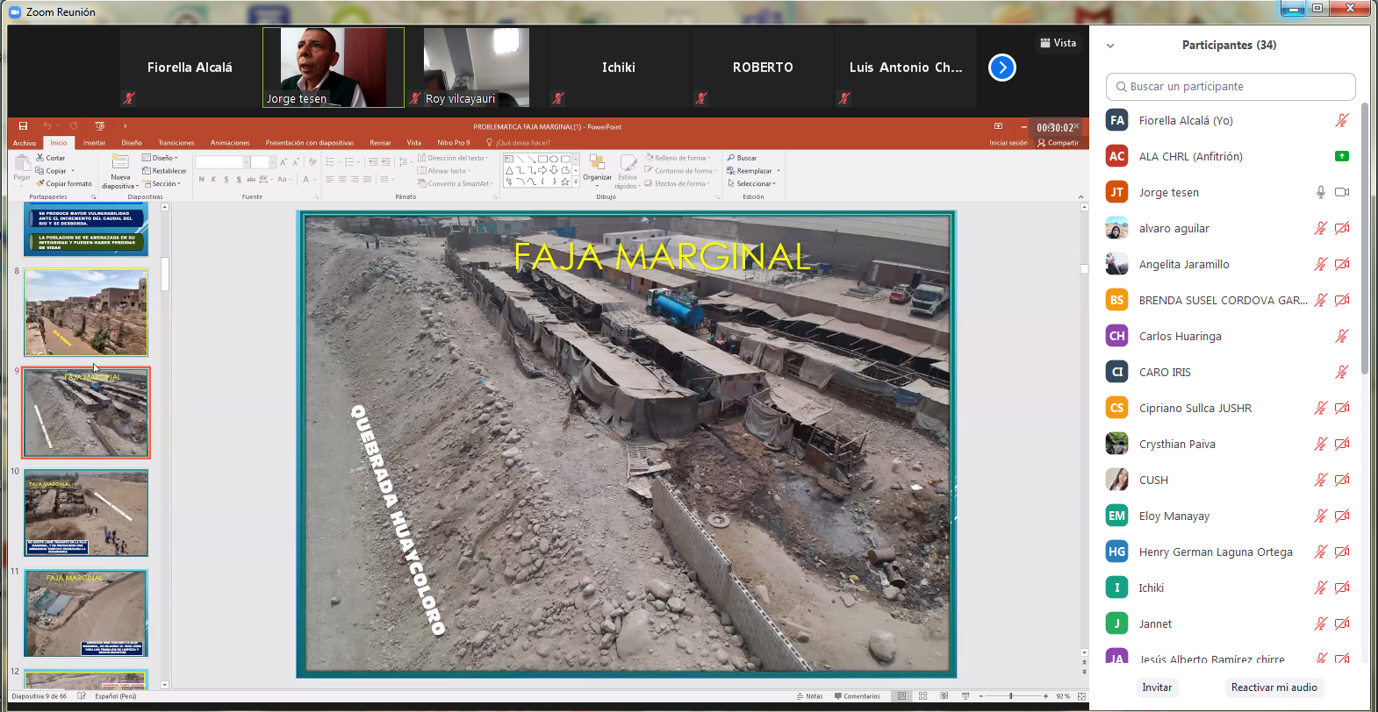
Task: Click the Compartir button in PowerPoint
Action: point(1058,143)
